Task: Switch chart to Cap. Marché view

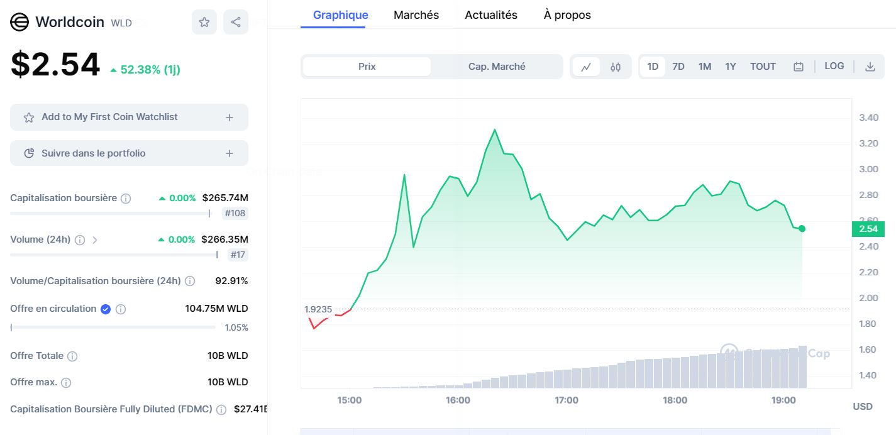Action: click(x=497, y=66)
